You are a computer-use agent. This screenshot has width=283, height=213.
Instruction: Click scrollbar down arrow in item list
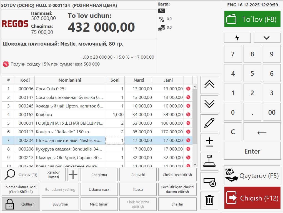click(195, 165)
